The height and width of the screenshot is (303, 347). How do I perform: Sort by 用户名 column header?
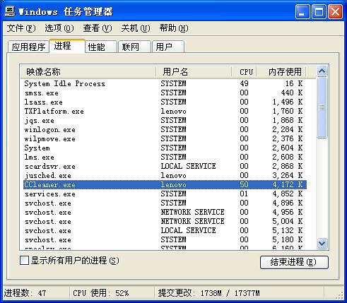pos(194,72)
